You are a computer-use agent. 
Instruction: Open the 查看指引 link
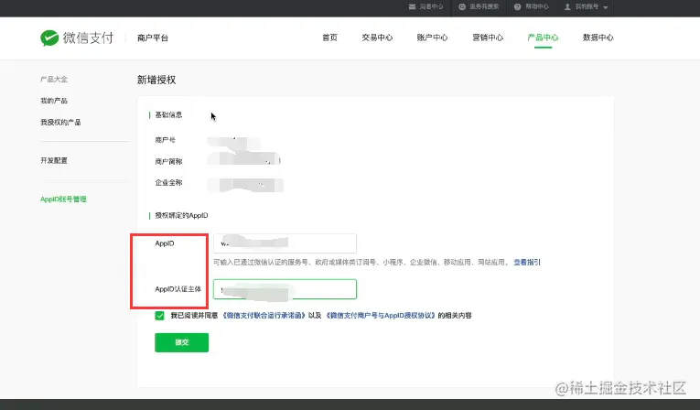pyautogui.click(x=527, y=262)
